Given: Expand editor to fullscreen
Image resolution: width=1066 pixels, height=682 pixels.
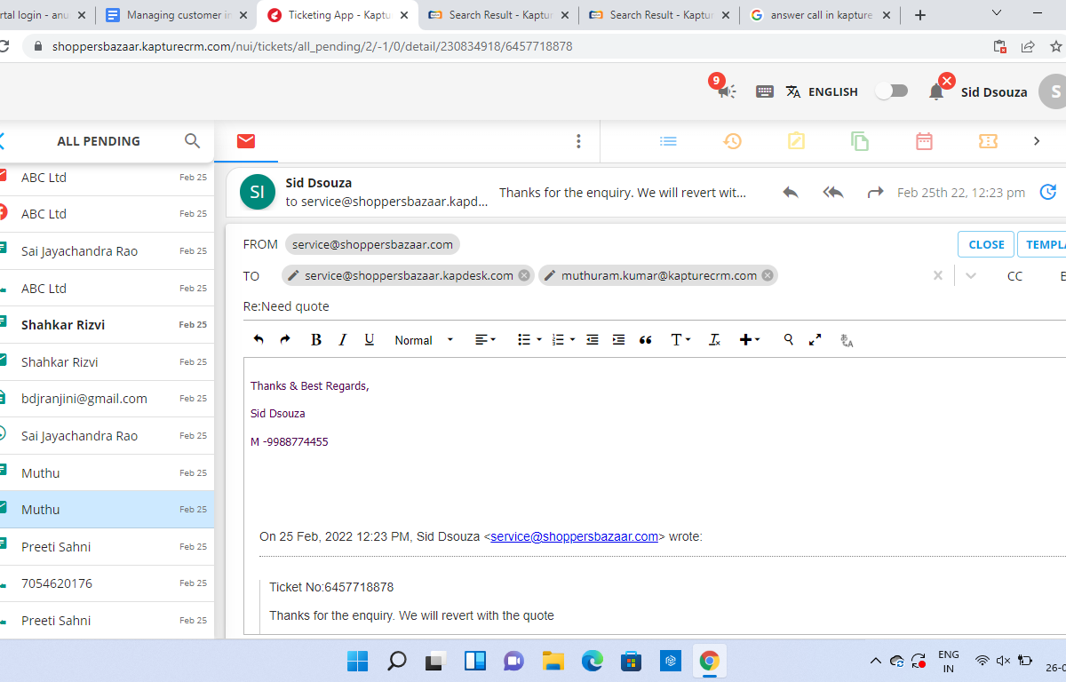Looking at the screenshot, I should tap(815, 339).
